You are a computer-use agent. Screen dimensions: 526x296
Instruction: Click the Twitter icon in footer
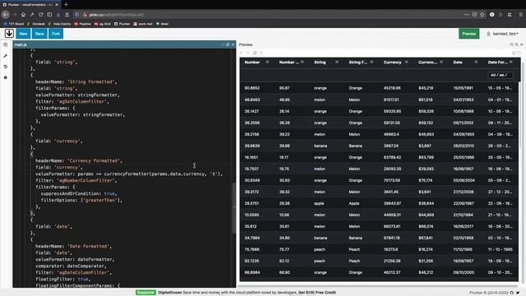[x=518, y=293]
